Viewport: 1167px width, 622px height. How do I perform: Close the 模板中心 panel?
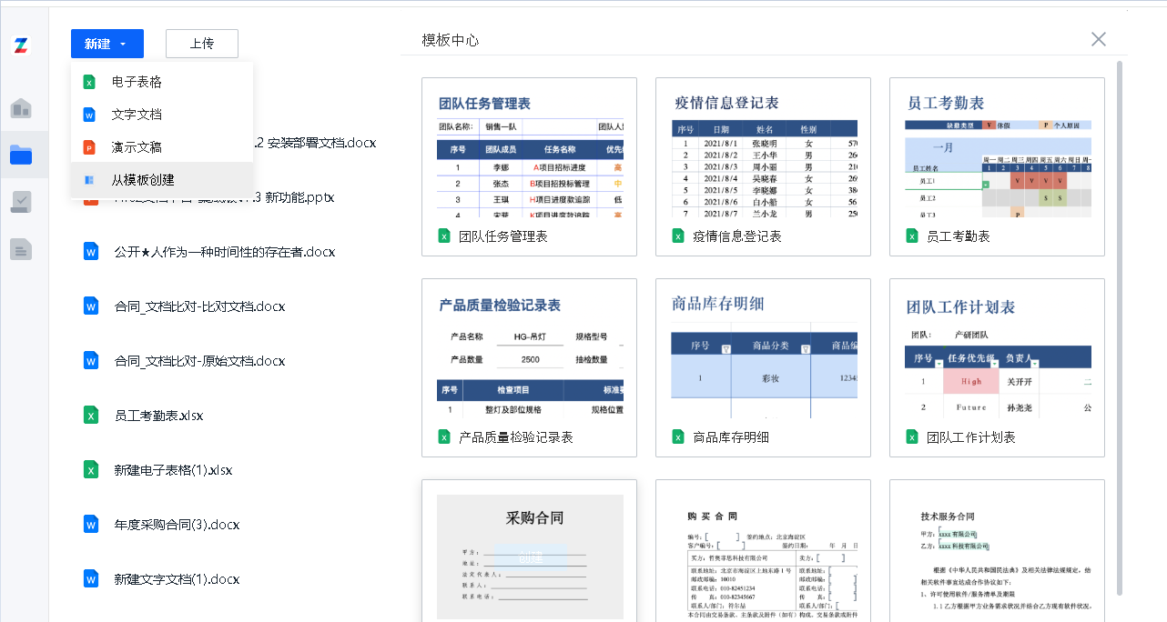click(x=1099, y=39)
